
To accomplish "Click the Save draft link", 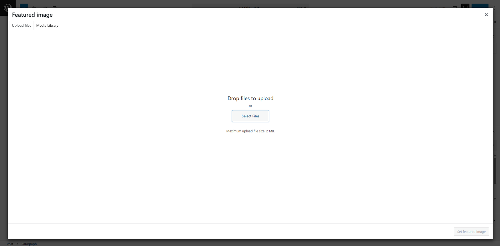I will (437, 7).
